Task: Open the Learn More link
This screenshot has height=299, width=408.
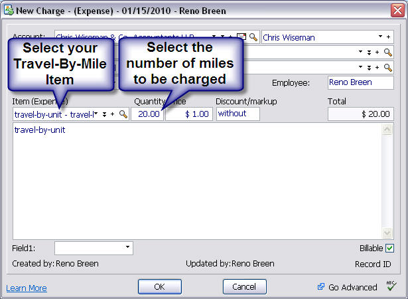Action: point(27,288)
